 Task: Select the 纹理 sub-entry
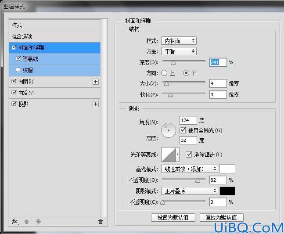54,70
